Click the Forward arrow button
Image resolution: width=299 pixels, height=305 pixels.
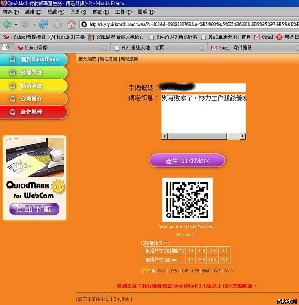pos(25,24)
